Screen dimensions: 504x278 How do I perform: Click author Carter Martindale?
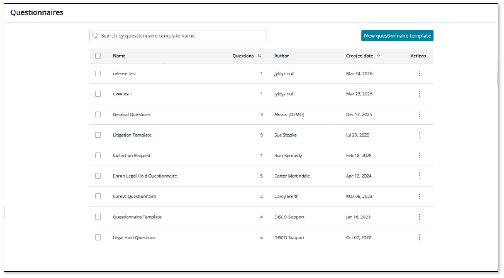click(292, 176)
